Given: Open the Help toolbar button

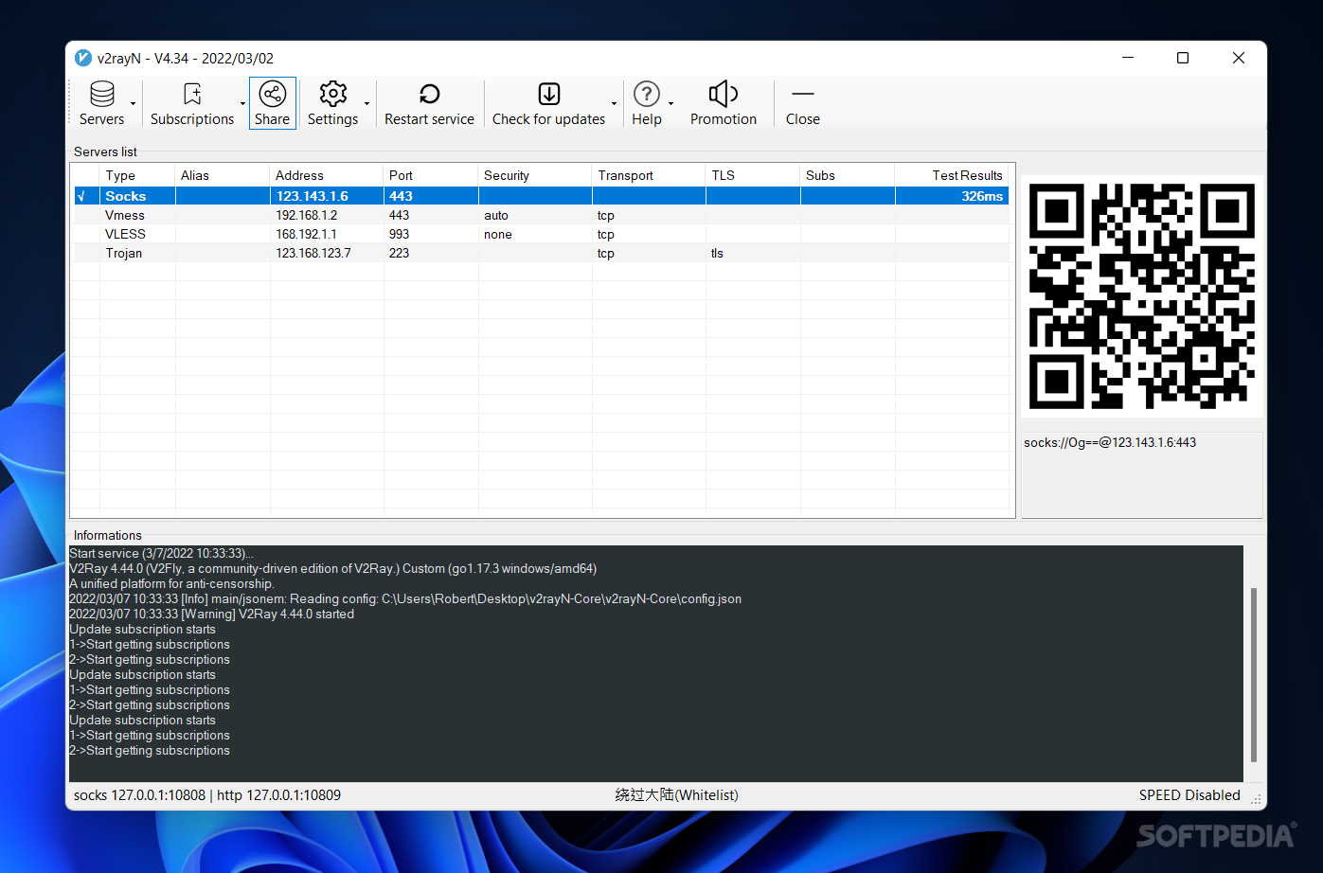Looking at the screenshot, I should pyautogui.click(x=647, y=103).
